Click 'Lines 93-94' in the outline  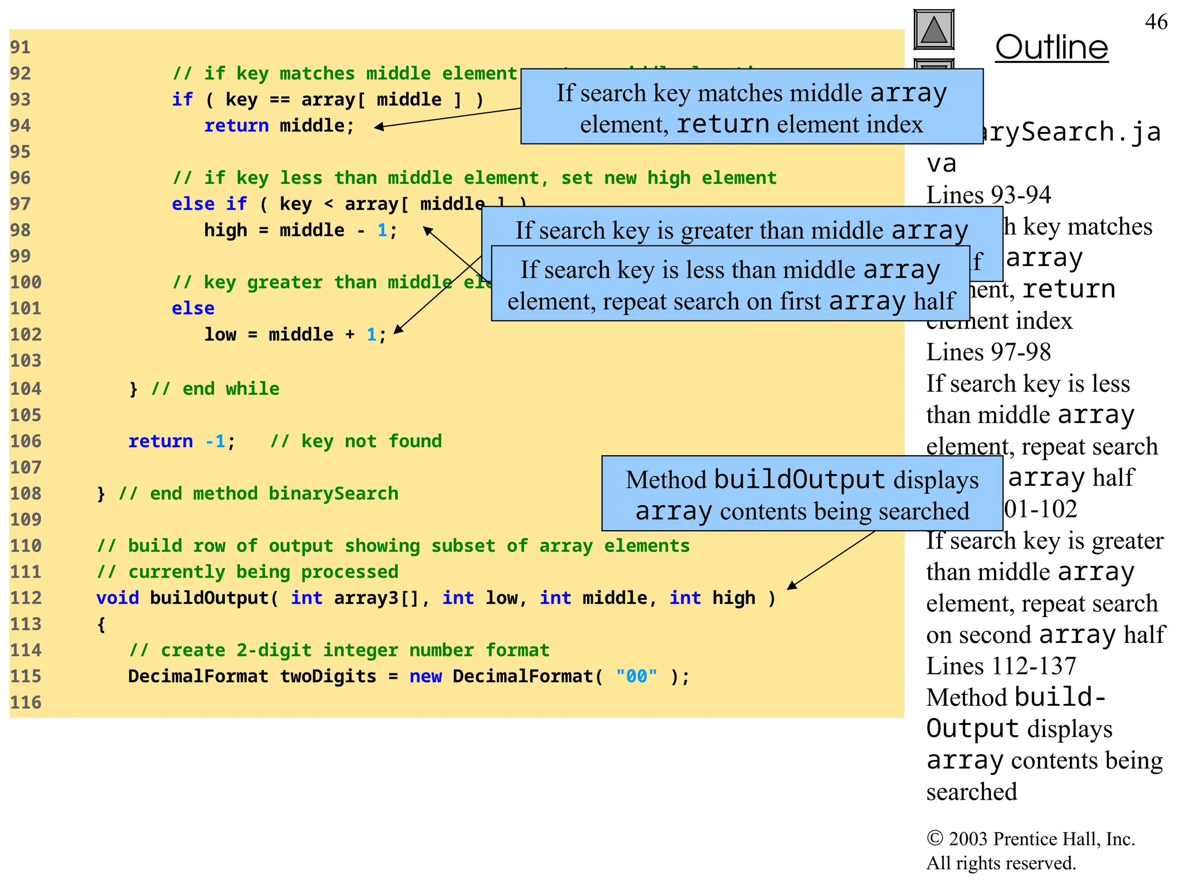tap(989, 195)
